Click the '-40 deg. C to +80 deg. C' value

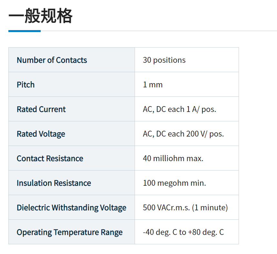click(x=183, y=232)
